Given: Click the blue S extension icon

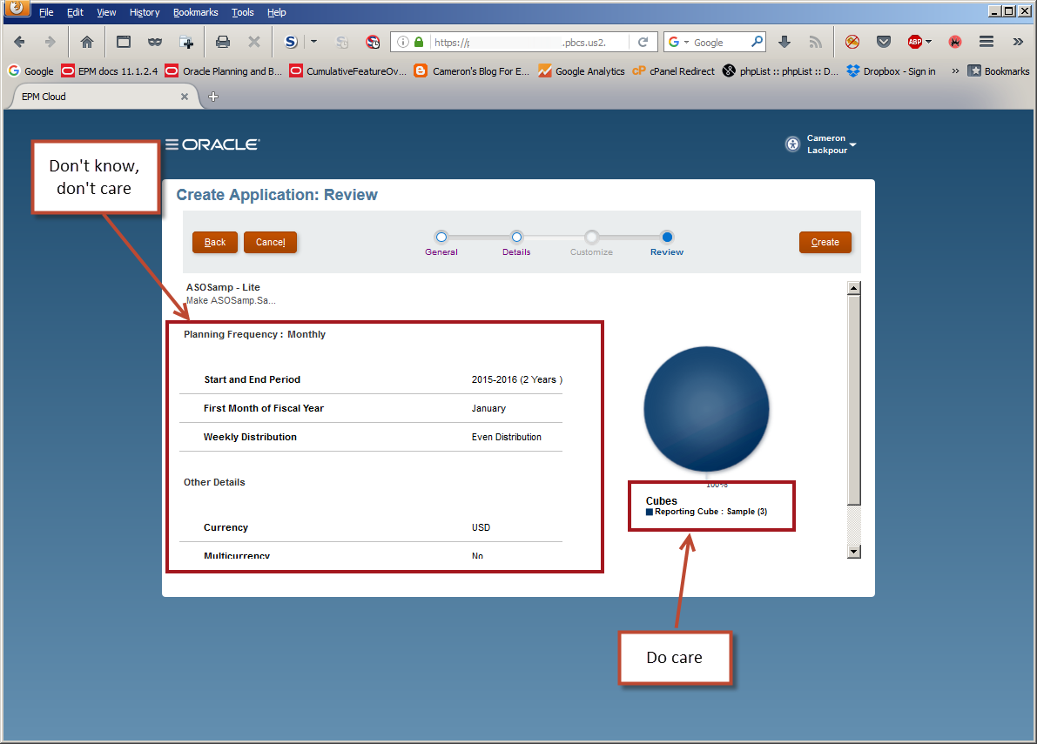Looking at the screenshot, I should click(x=291, y=42).
